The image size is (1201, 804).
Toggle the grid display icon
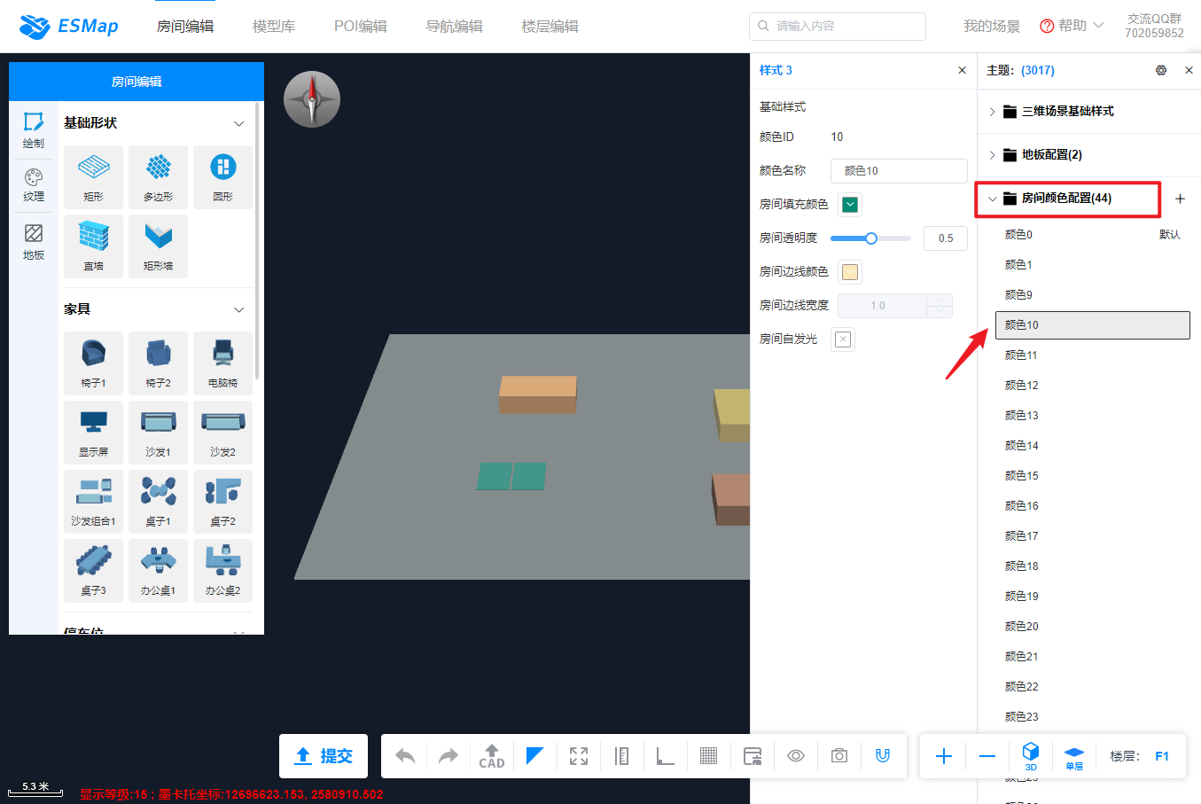pyautogui.click(x=708, y=756)
